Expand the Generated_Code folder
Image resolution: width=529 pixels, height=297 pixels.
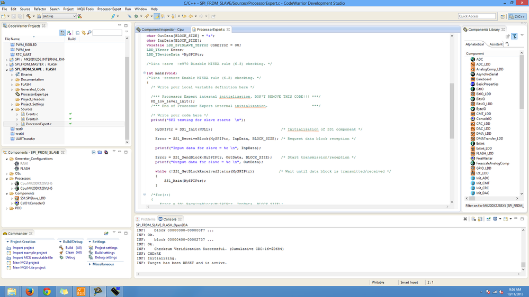12,89
